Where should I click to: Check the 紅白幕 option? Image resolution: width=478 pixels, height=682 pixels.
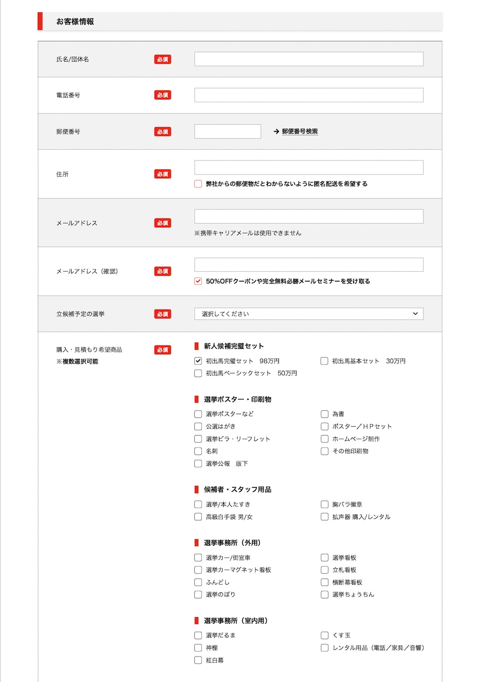coord(198,660)
